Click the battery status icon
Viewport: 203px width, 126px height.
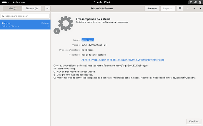200,2
